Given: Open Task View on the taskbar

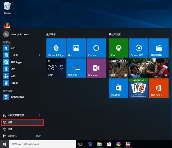Looking at the screenshot, I should coord(80,144).
